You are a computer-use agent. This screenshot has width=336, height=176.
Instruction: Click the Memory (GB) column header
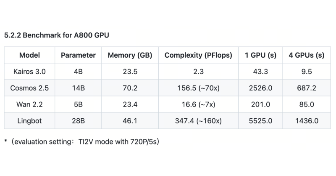[130, 55]
